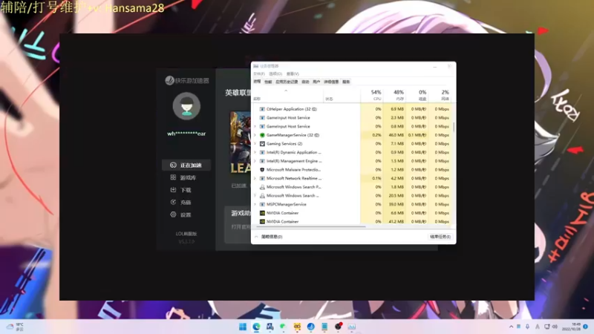Click the GameManagerService green shield icon
The height and width of the screenshot is (334, 594).
click(262, 135)
